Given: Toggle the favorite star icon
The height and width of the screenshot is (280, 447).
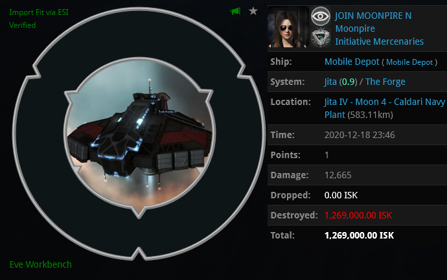Looking at the screenshot, I should point(253,12).
